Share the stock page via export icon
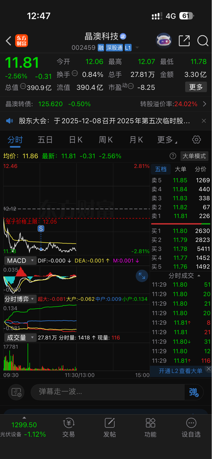 (184, 41)
